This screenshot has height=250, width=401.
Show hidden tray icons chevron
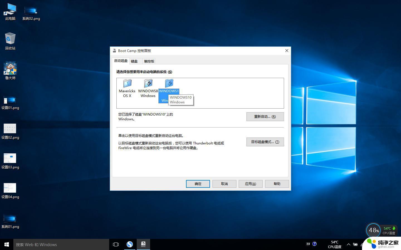[348, 244]
